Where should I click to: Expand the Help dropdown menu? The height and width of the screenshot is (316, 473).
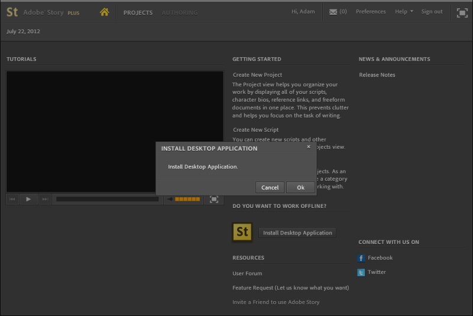404,11
